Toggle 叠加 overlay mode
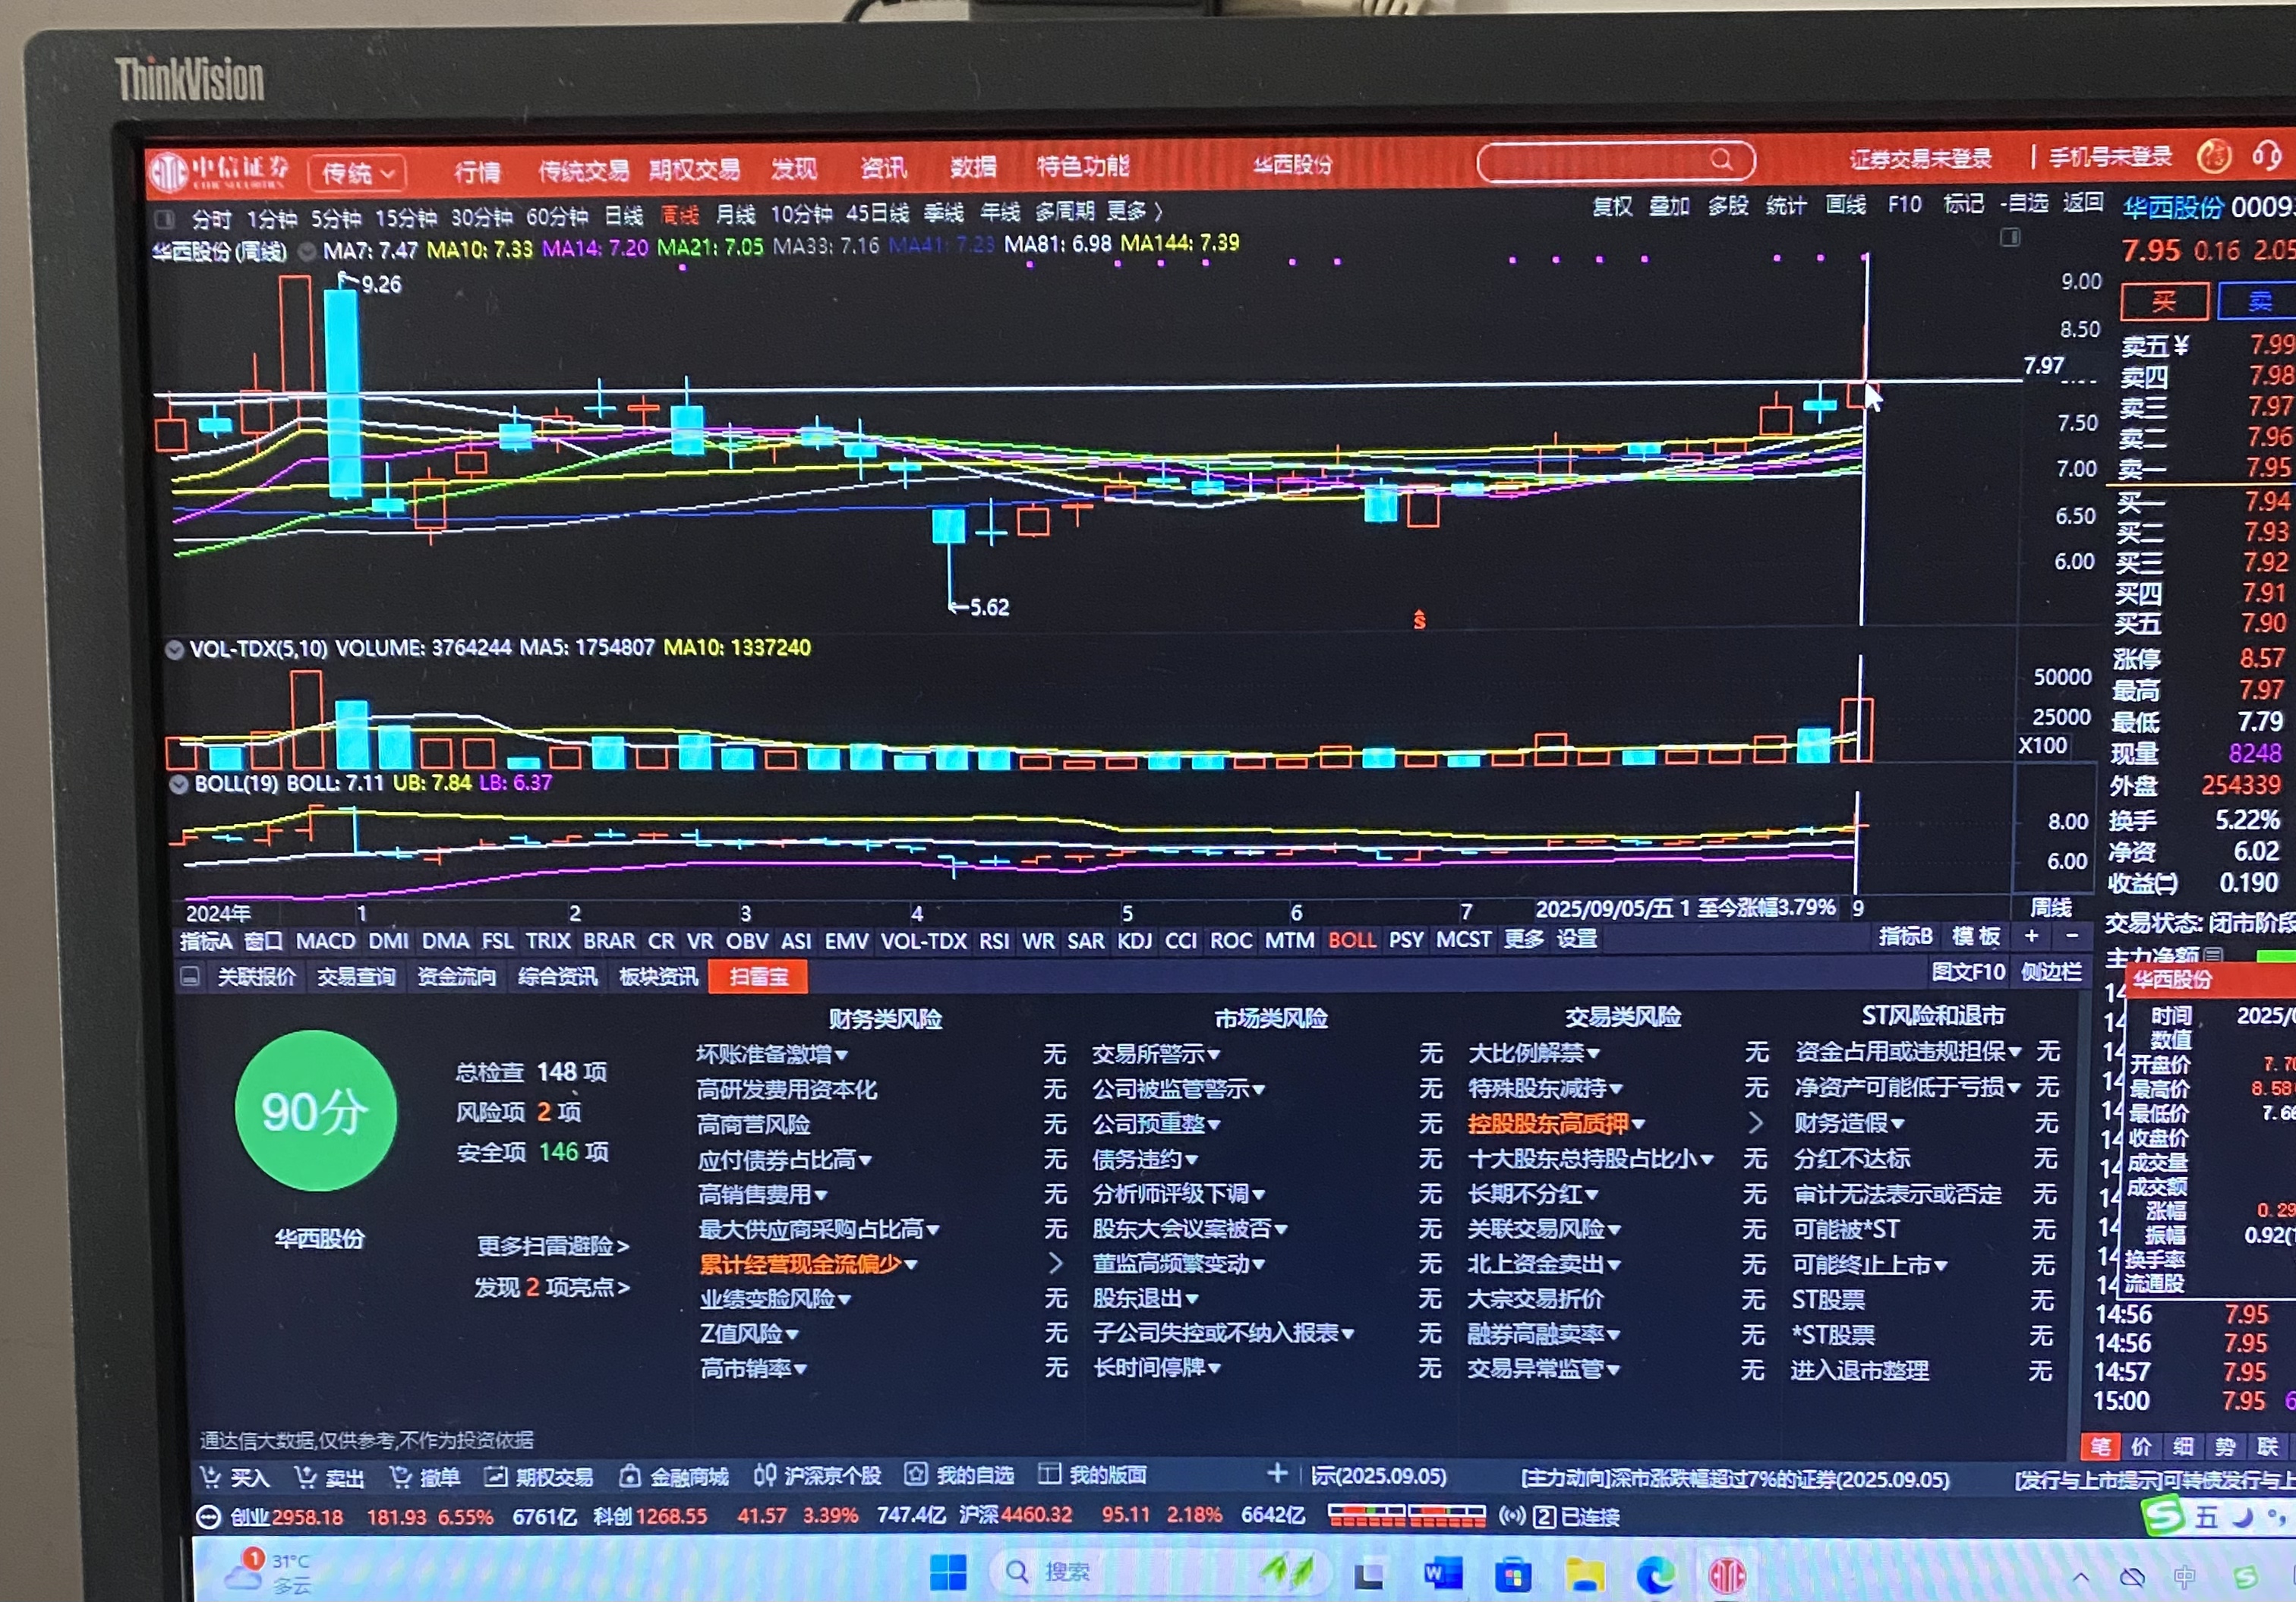Screen dimensions: 2296x1602 1669,206
